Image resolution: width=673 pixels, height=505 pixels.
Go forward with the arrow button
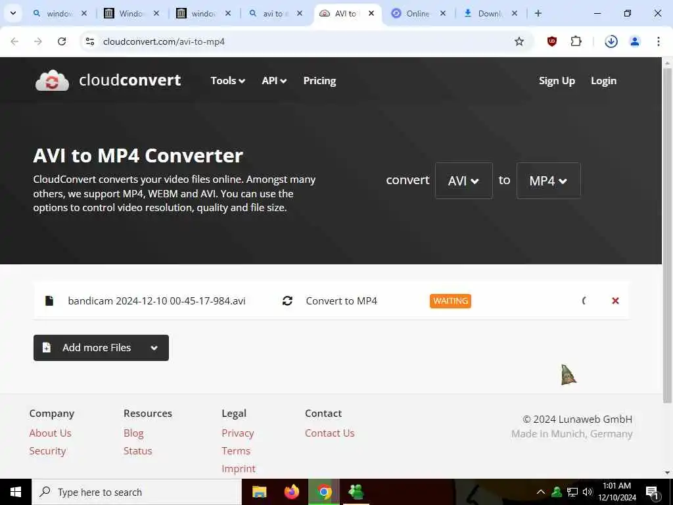pos(38,41)
